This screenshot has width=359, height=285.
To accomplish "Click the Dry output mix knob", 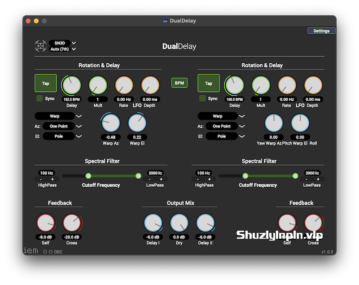I will click(x=179, y=223).
